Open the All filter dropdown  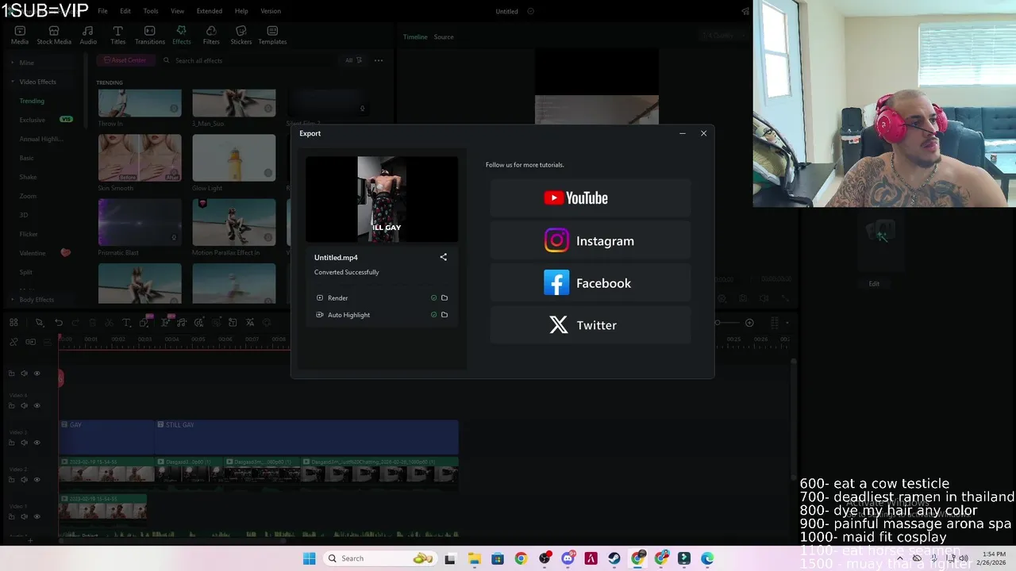coord(353,60)
